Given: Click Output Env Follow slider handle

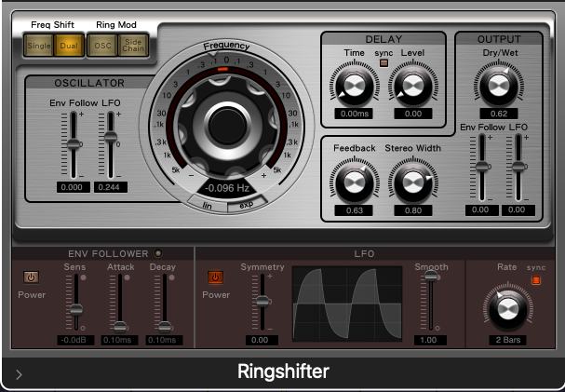Looking at the screenshot, I should pyautogui.click(x=482, y=167).
